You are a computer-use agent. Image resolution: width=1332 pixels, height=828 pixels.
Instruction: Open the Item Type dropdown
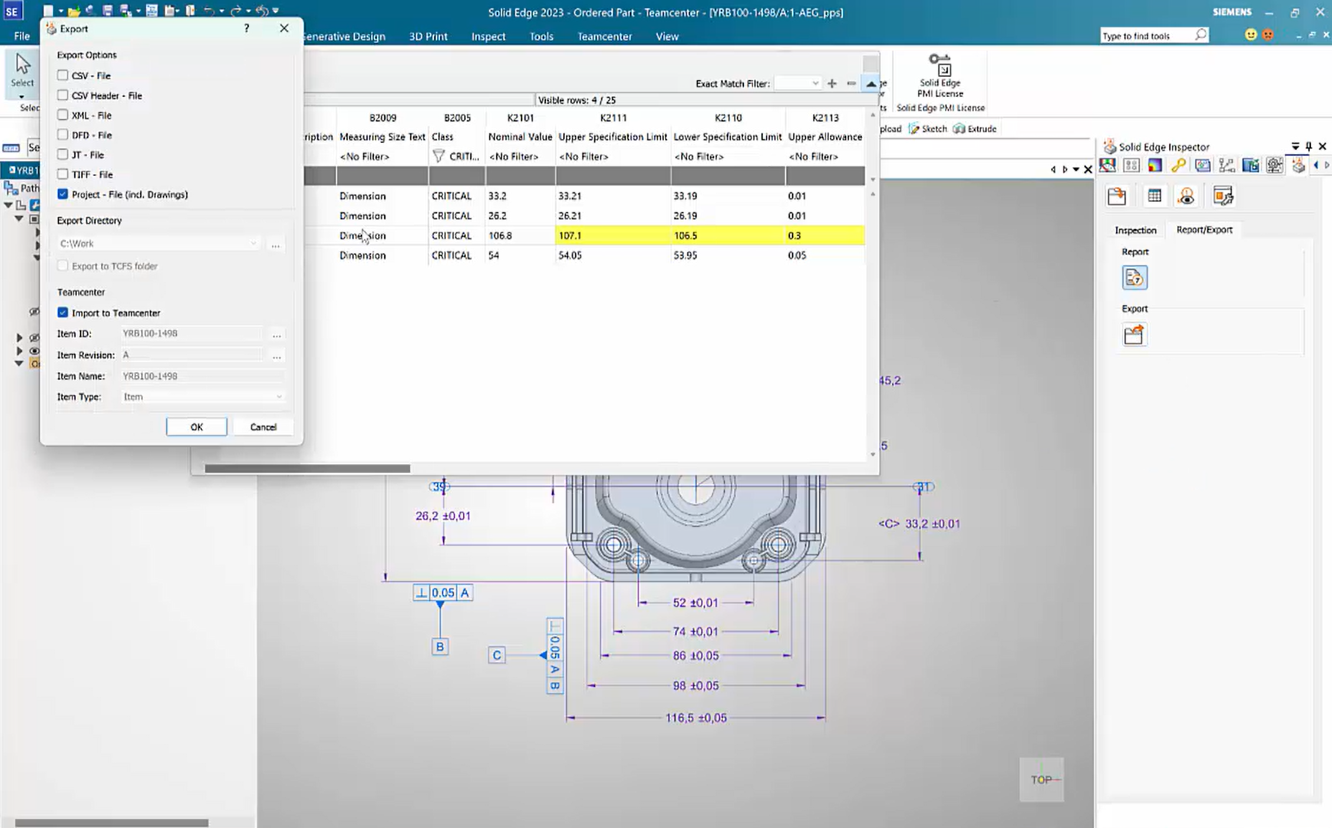(x=279, y=397)
